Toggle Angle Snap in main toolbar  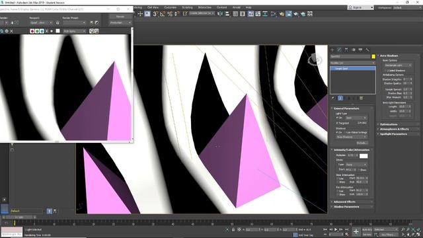(x=163, y=14)
